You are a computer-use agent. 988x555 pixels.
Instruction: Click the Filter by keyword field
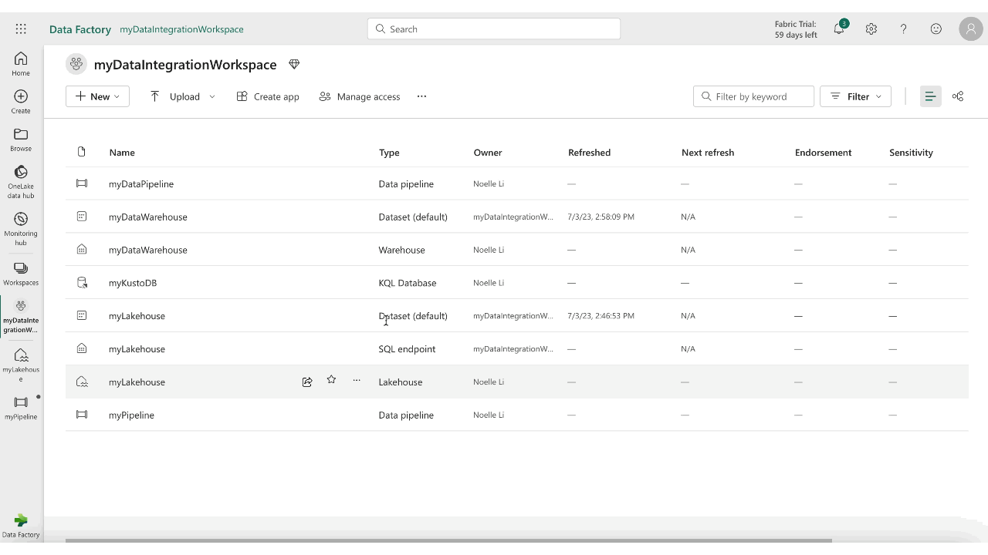click(x=753, y=96)
